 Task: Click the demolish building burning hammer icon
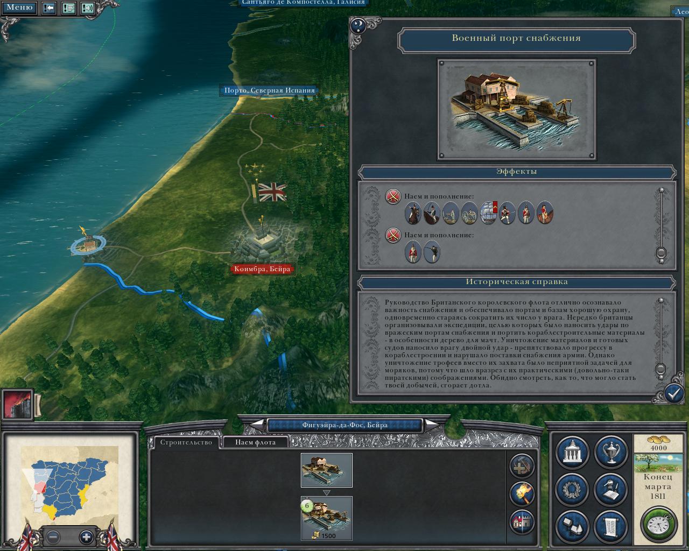522,493
